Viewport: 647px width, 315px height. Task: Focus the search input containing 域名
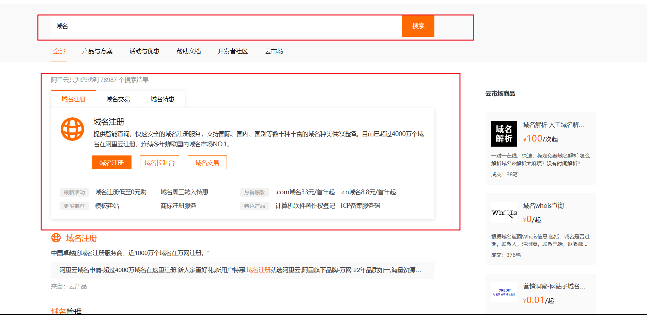226,26
